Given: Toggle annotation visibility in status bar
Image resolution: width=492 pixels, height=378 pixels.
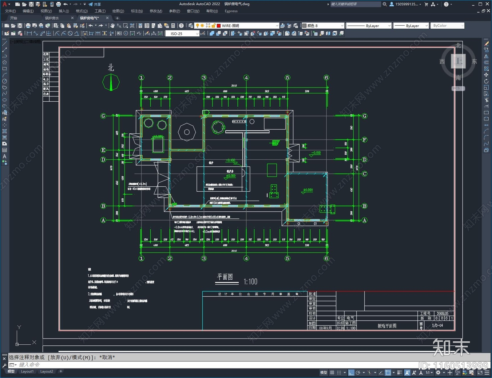Looking at the screenshot, I should (x=407, y=372).
